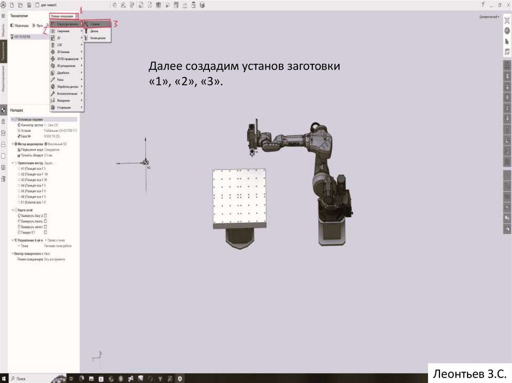The height and width of the screenshot is (383, 512).
Task: Click the Стандартное resolution value
Action: click(51, 150)
